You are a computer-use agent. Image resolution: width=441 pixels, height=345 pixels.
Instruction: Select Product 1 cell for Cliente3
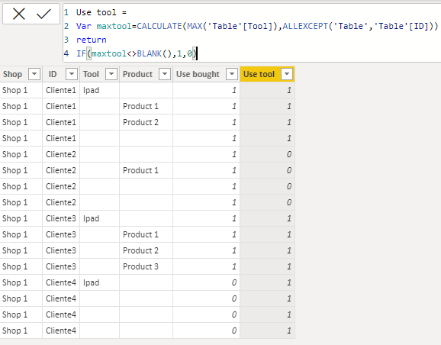[146, 234]
